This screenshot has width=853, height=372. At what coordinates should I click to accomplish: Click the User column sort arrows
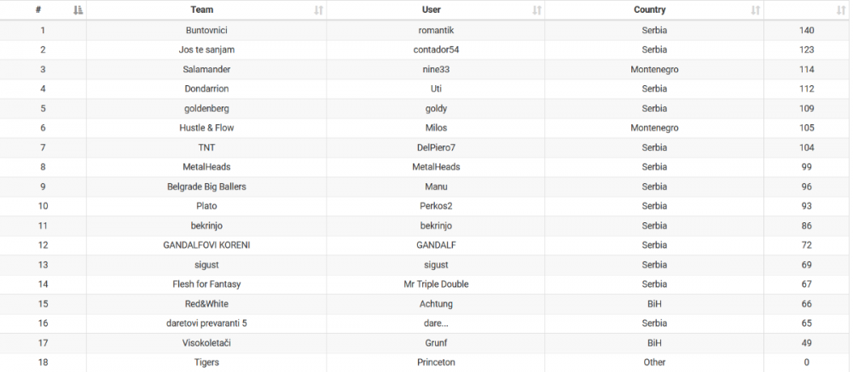[537, 10]
